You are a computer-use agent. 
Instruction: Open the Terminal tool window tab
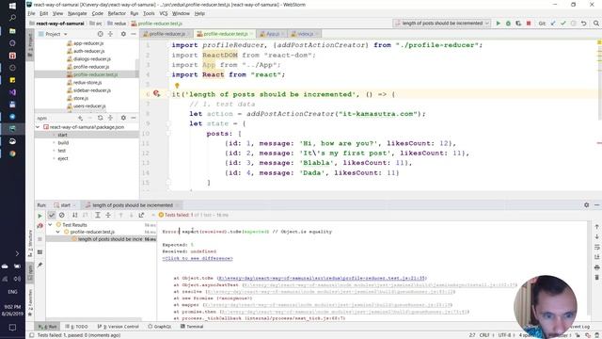tap(192, 327)
